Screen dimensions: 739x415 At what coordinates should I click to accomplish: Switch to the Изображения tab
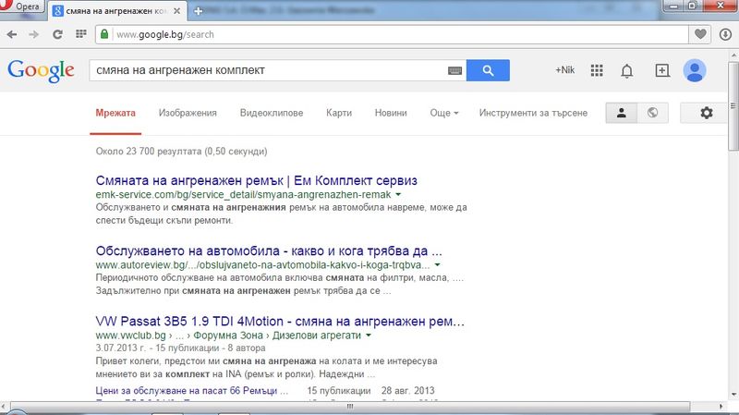188,113
